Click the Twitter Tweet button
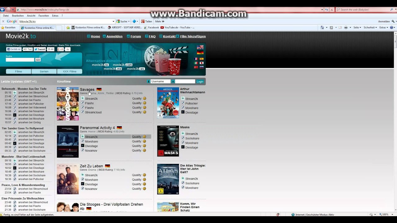The width and height of the screenshot is (397, 223). 40,49
